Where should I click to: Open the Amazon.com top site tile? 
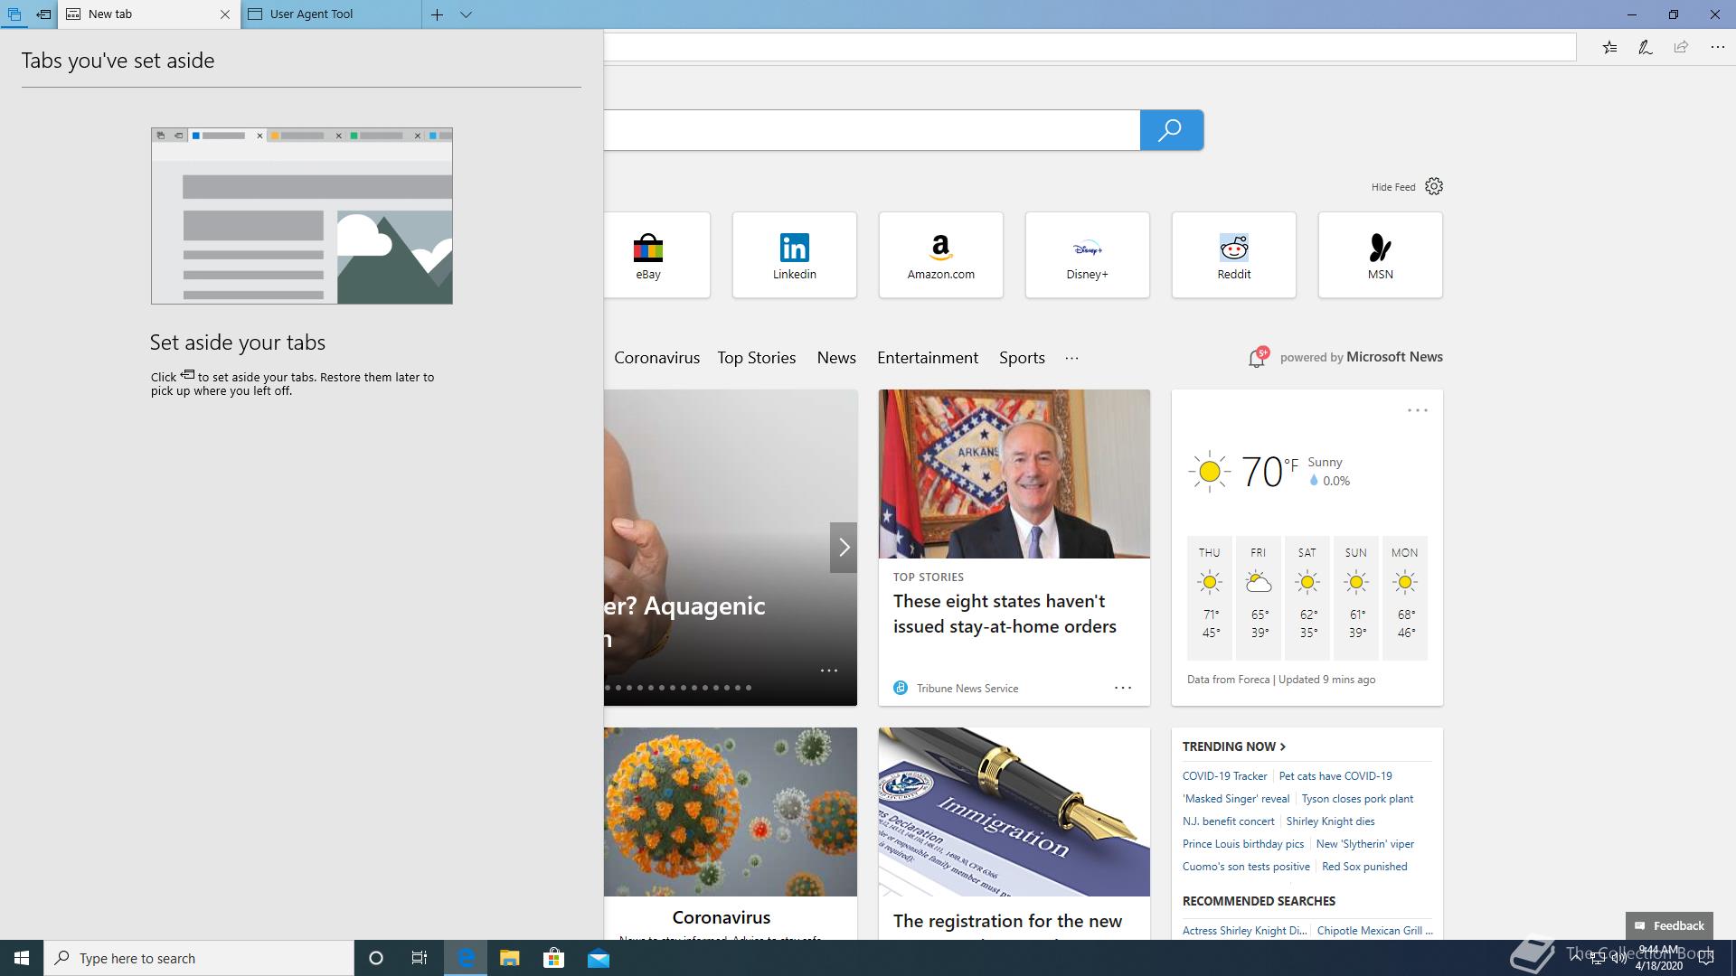[x=940, y=255]
